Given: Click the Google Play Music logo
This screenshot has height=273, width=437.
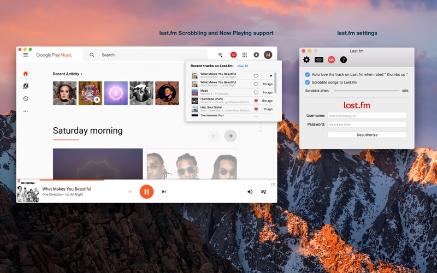Looking at the screenshot, I should (54, 55).
